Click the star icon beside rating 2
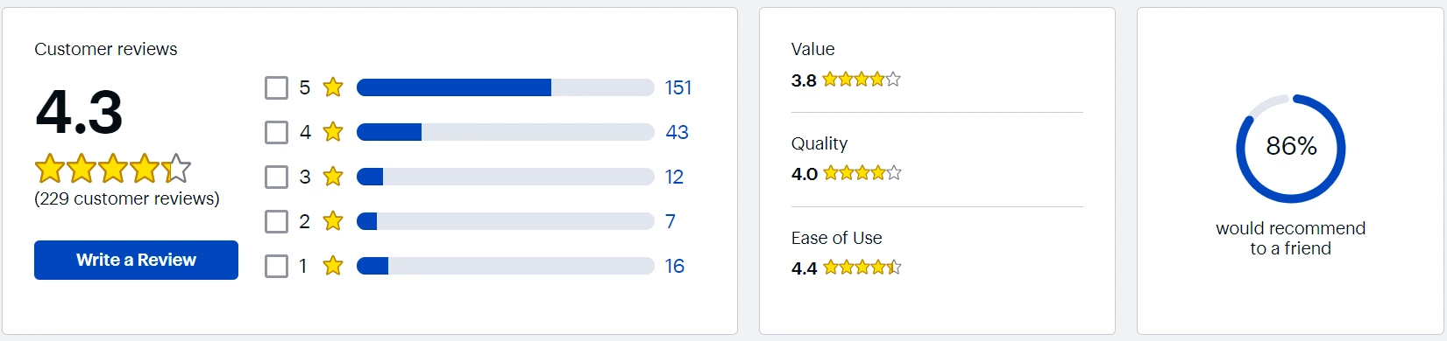 point(333,220)
